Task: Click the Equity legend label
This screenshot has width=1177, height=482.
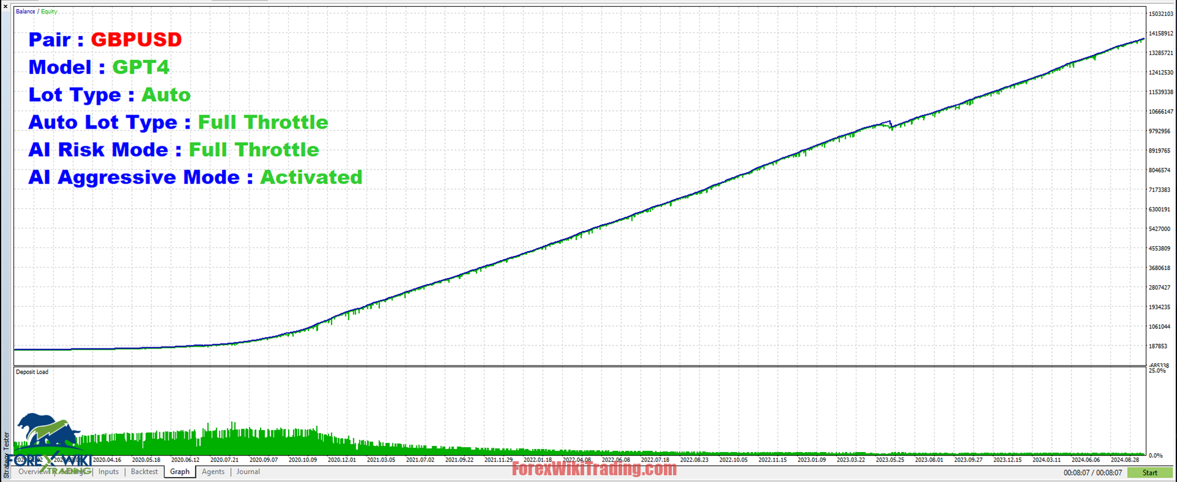Action: click(49, 12)
